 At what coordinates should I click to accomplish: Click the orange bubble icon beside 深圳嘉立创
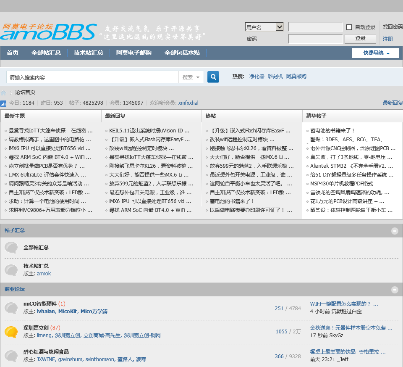click(11, 332)
